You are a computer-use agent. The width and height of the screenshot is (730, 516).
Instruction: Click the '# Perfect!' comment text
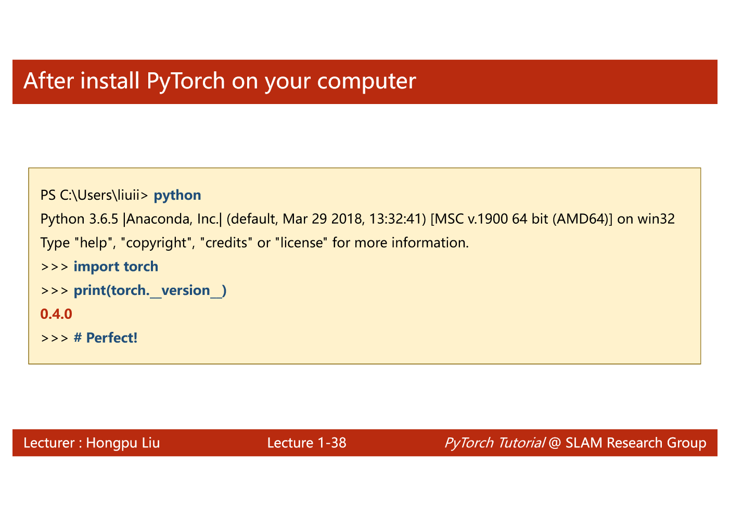[106, 338]
